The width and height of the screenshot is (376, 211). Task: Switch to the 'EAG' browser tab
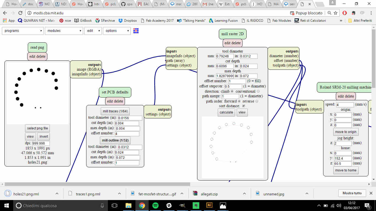coord(144,4)
